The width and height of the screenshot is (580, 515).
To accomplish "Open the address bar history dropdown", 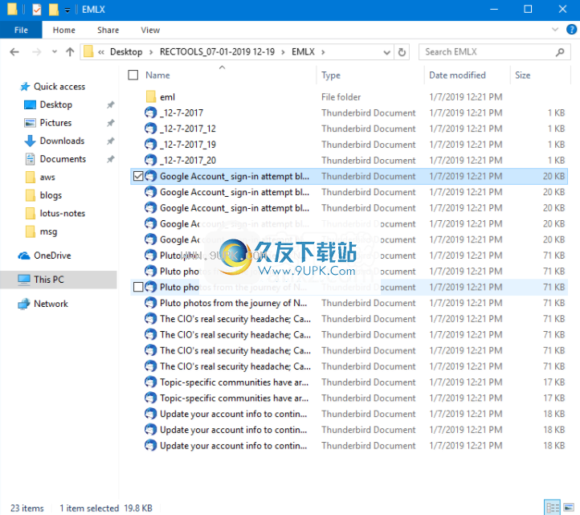I will point(386,52).
